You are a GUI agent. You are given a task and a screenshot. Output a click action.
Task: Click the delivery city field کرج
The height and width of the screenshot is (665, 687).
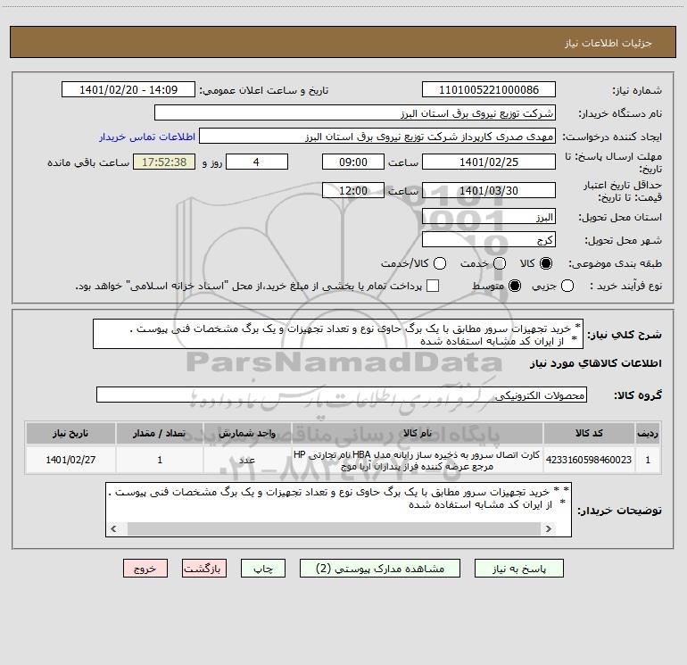[489, 239]
